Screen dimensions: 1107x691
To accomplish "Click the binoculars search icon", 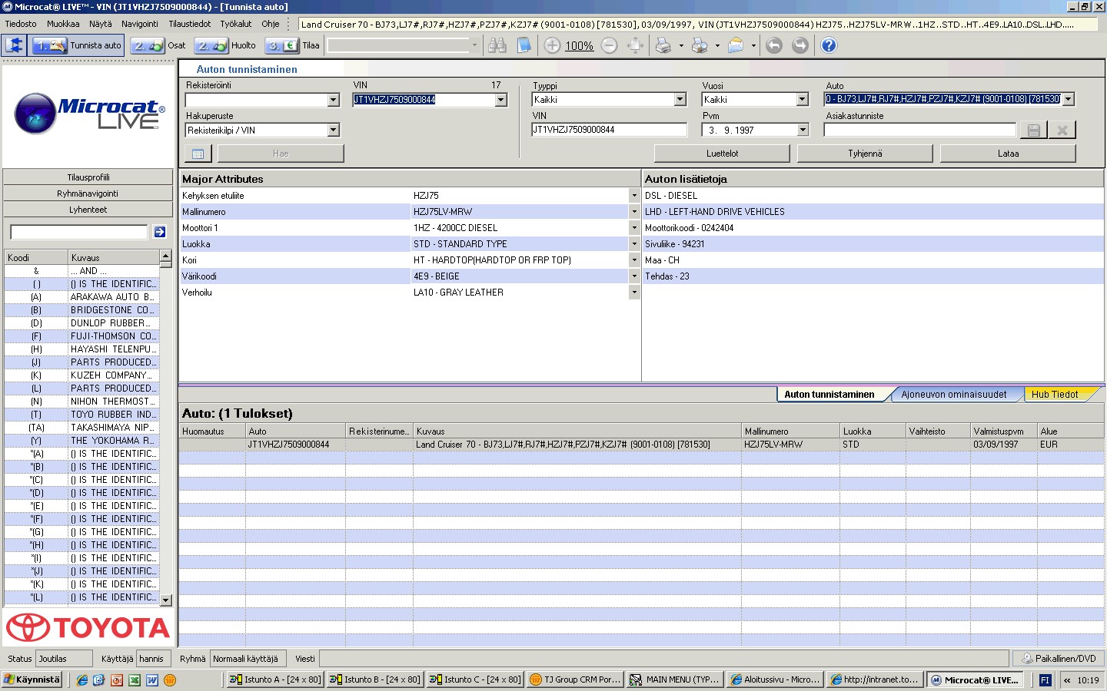I will coord(497,45).
